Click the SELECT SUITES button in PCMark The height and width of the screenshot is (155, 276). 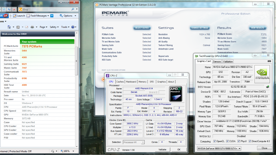click(x=142, y=28)
